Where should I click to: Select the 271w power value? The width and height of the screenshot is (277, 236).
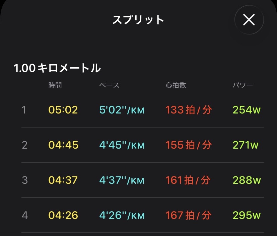[246, 145]
